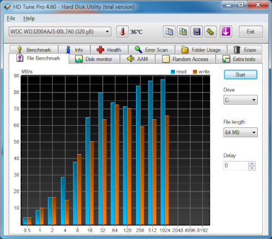This screenshot has height=239, width=272.
Task: Click the 8192 x-axis label
Action: [x=202, y=230]
